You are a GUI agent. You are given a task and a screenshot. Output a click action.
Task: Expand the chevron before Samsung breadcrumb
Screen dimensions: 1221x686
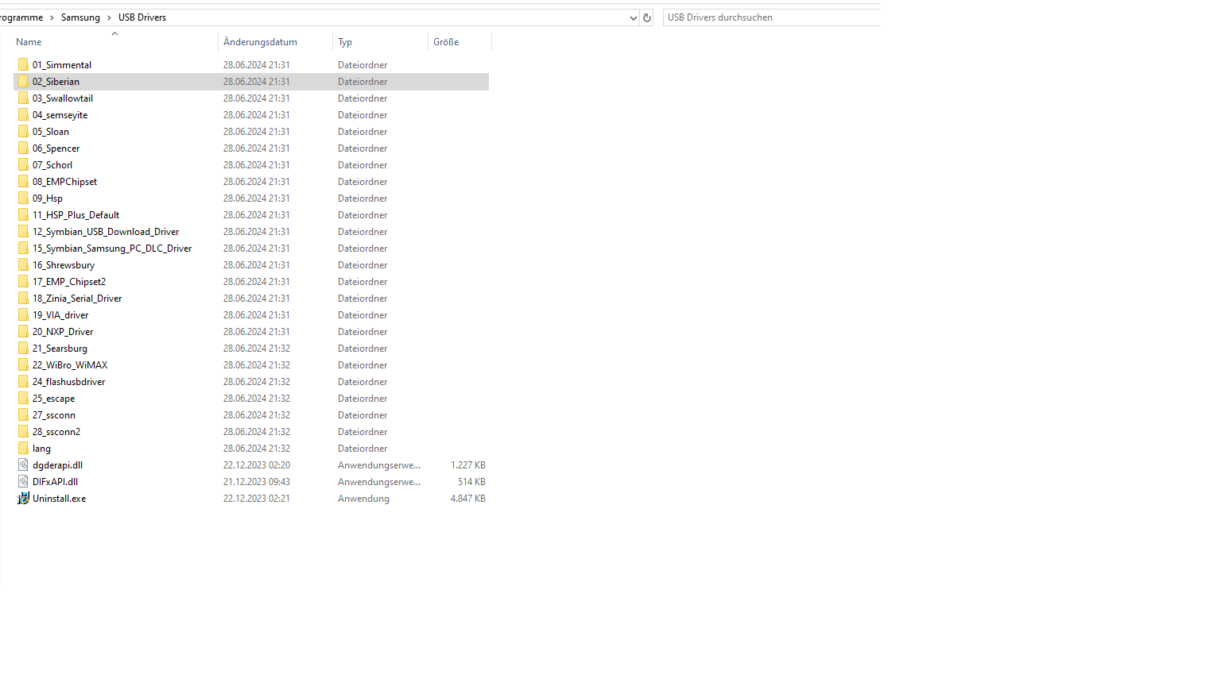tap(52, 17)
